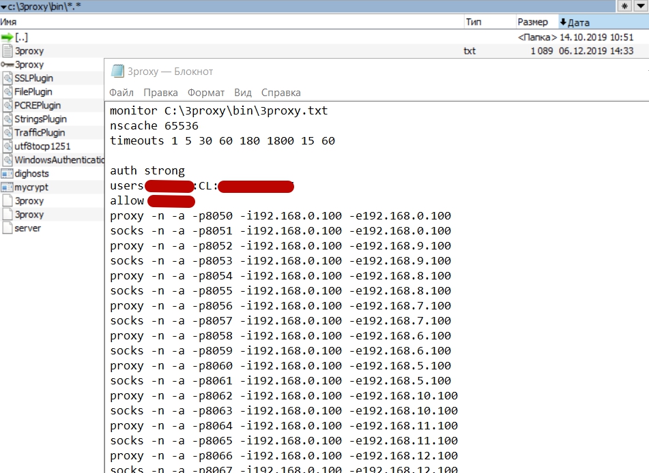The width and height of the screenshot is (649, 473).
Task: Click the dighosts application icon
Action: click(x=8, y=174)
